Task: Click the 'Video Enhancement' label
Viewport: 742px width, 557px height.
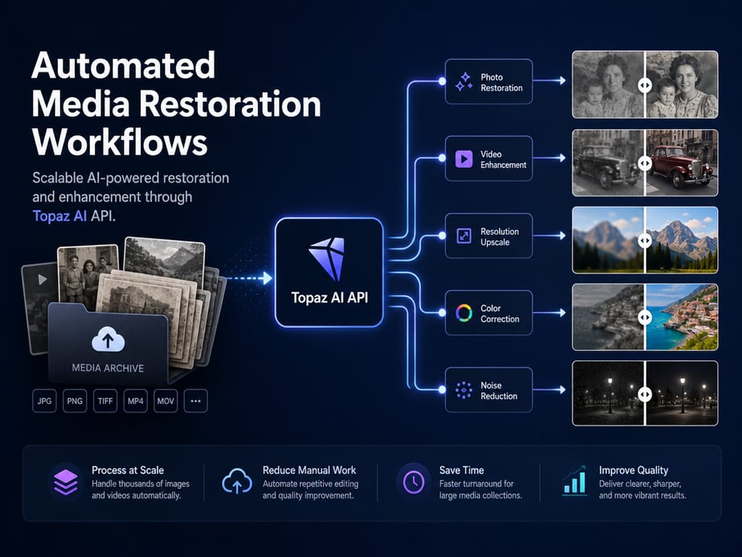Action: click(x=503, y=159)
